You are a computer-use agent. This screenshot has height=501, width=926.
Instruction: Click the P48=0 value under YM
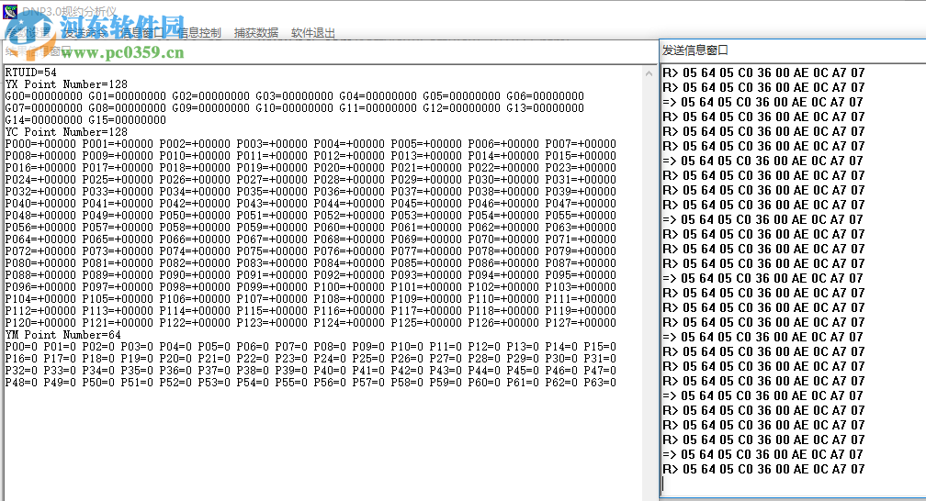click(x=21, y=383)
